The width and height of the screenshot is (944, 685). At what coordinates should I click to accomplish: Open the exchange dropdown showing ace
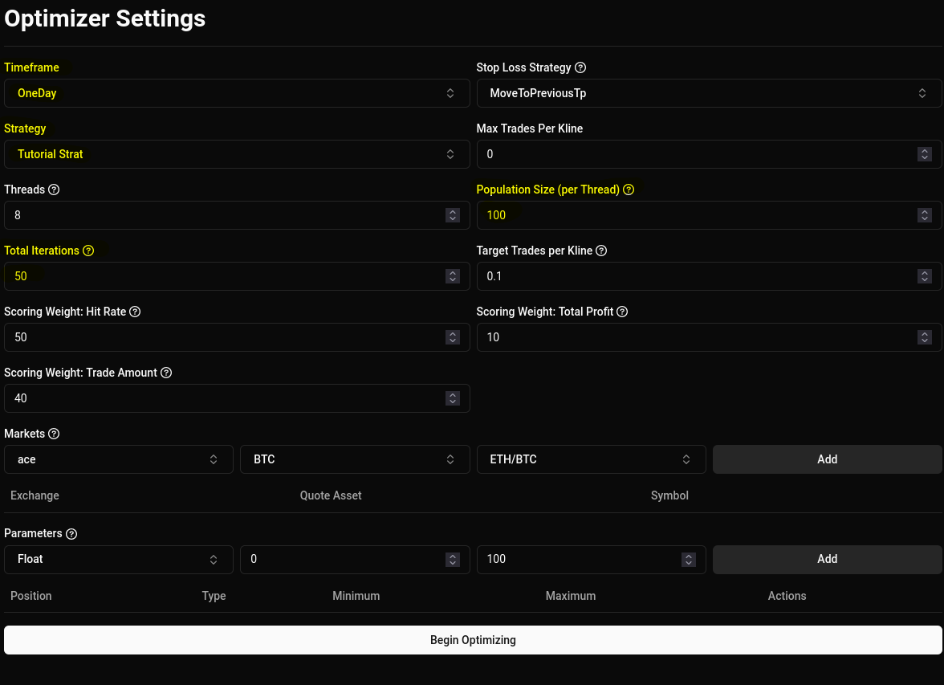[119, 459]
